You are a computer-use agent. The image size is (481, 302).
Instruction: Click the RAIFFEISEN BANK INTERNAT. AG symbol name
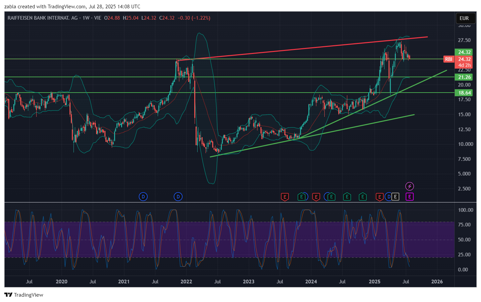tap(43, 18)
